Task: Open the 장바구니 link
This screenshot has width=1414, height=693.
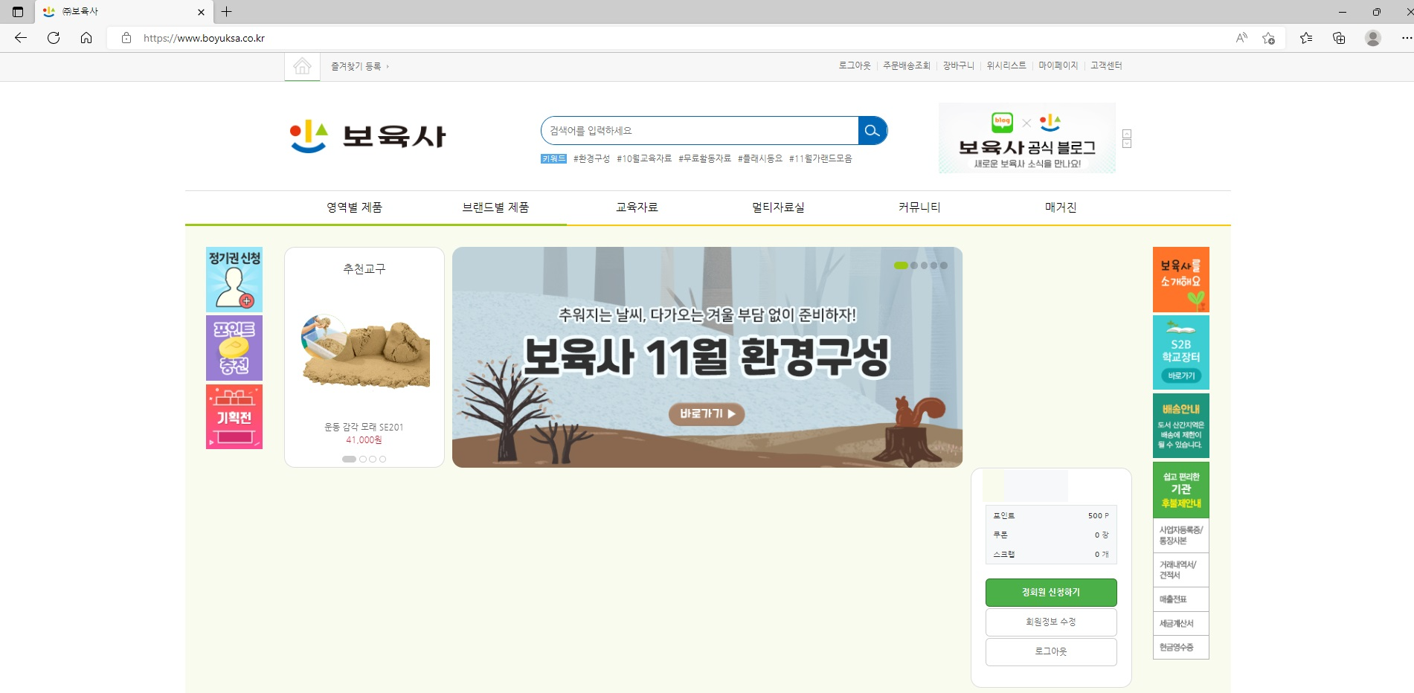Action: tap(959, 65)
